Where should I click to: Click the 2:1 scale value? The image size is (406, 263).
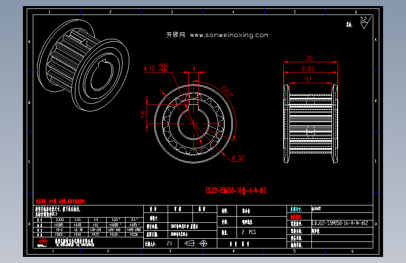[x=169, y=243]
